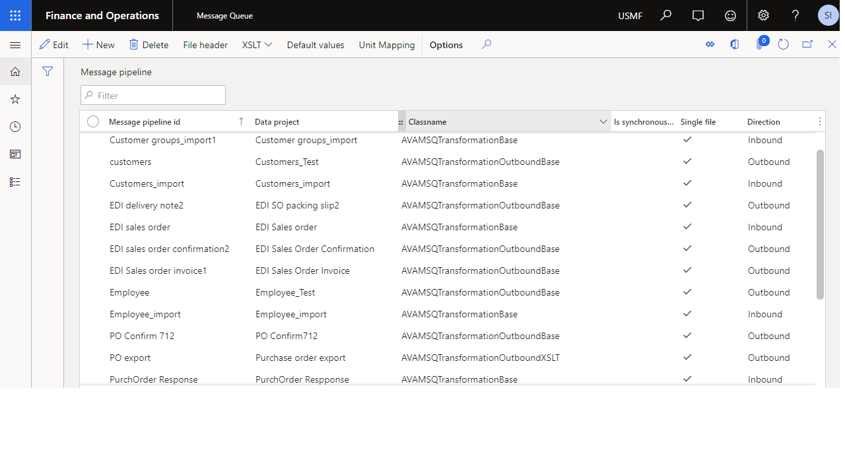The width and height of the screenshot is (845, 475).
Task: Toggle Single file check for Customer groups_import1
Action: click(x=687, y=139)
